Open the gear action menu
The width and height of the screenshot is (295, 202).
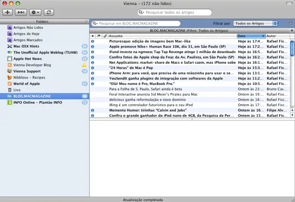(35, 12)
